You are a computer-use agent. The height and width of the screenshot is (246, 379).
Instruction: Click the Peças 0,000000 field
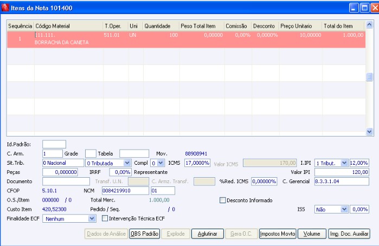(60, 172)
